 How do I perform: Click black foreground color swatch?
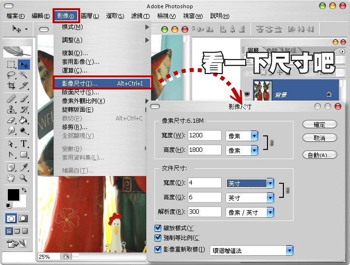pos(14,195)
